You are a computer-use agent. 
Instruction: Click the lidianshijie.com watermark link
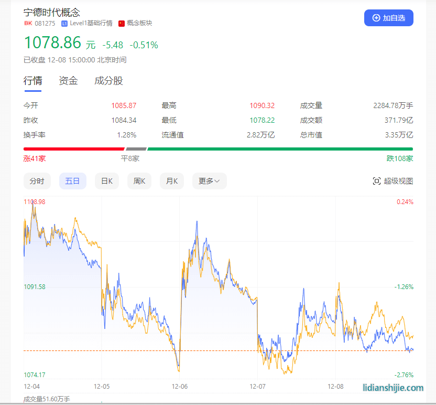coord(393,388)
